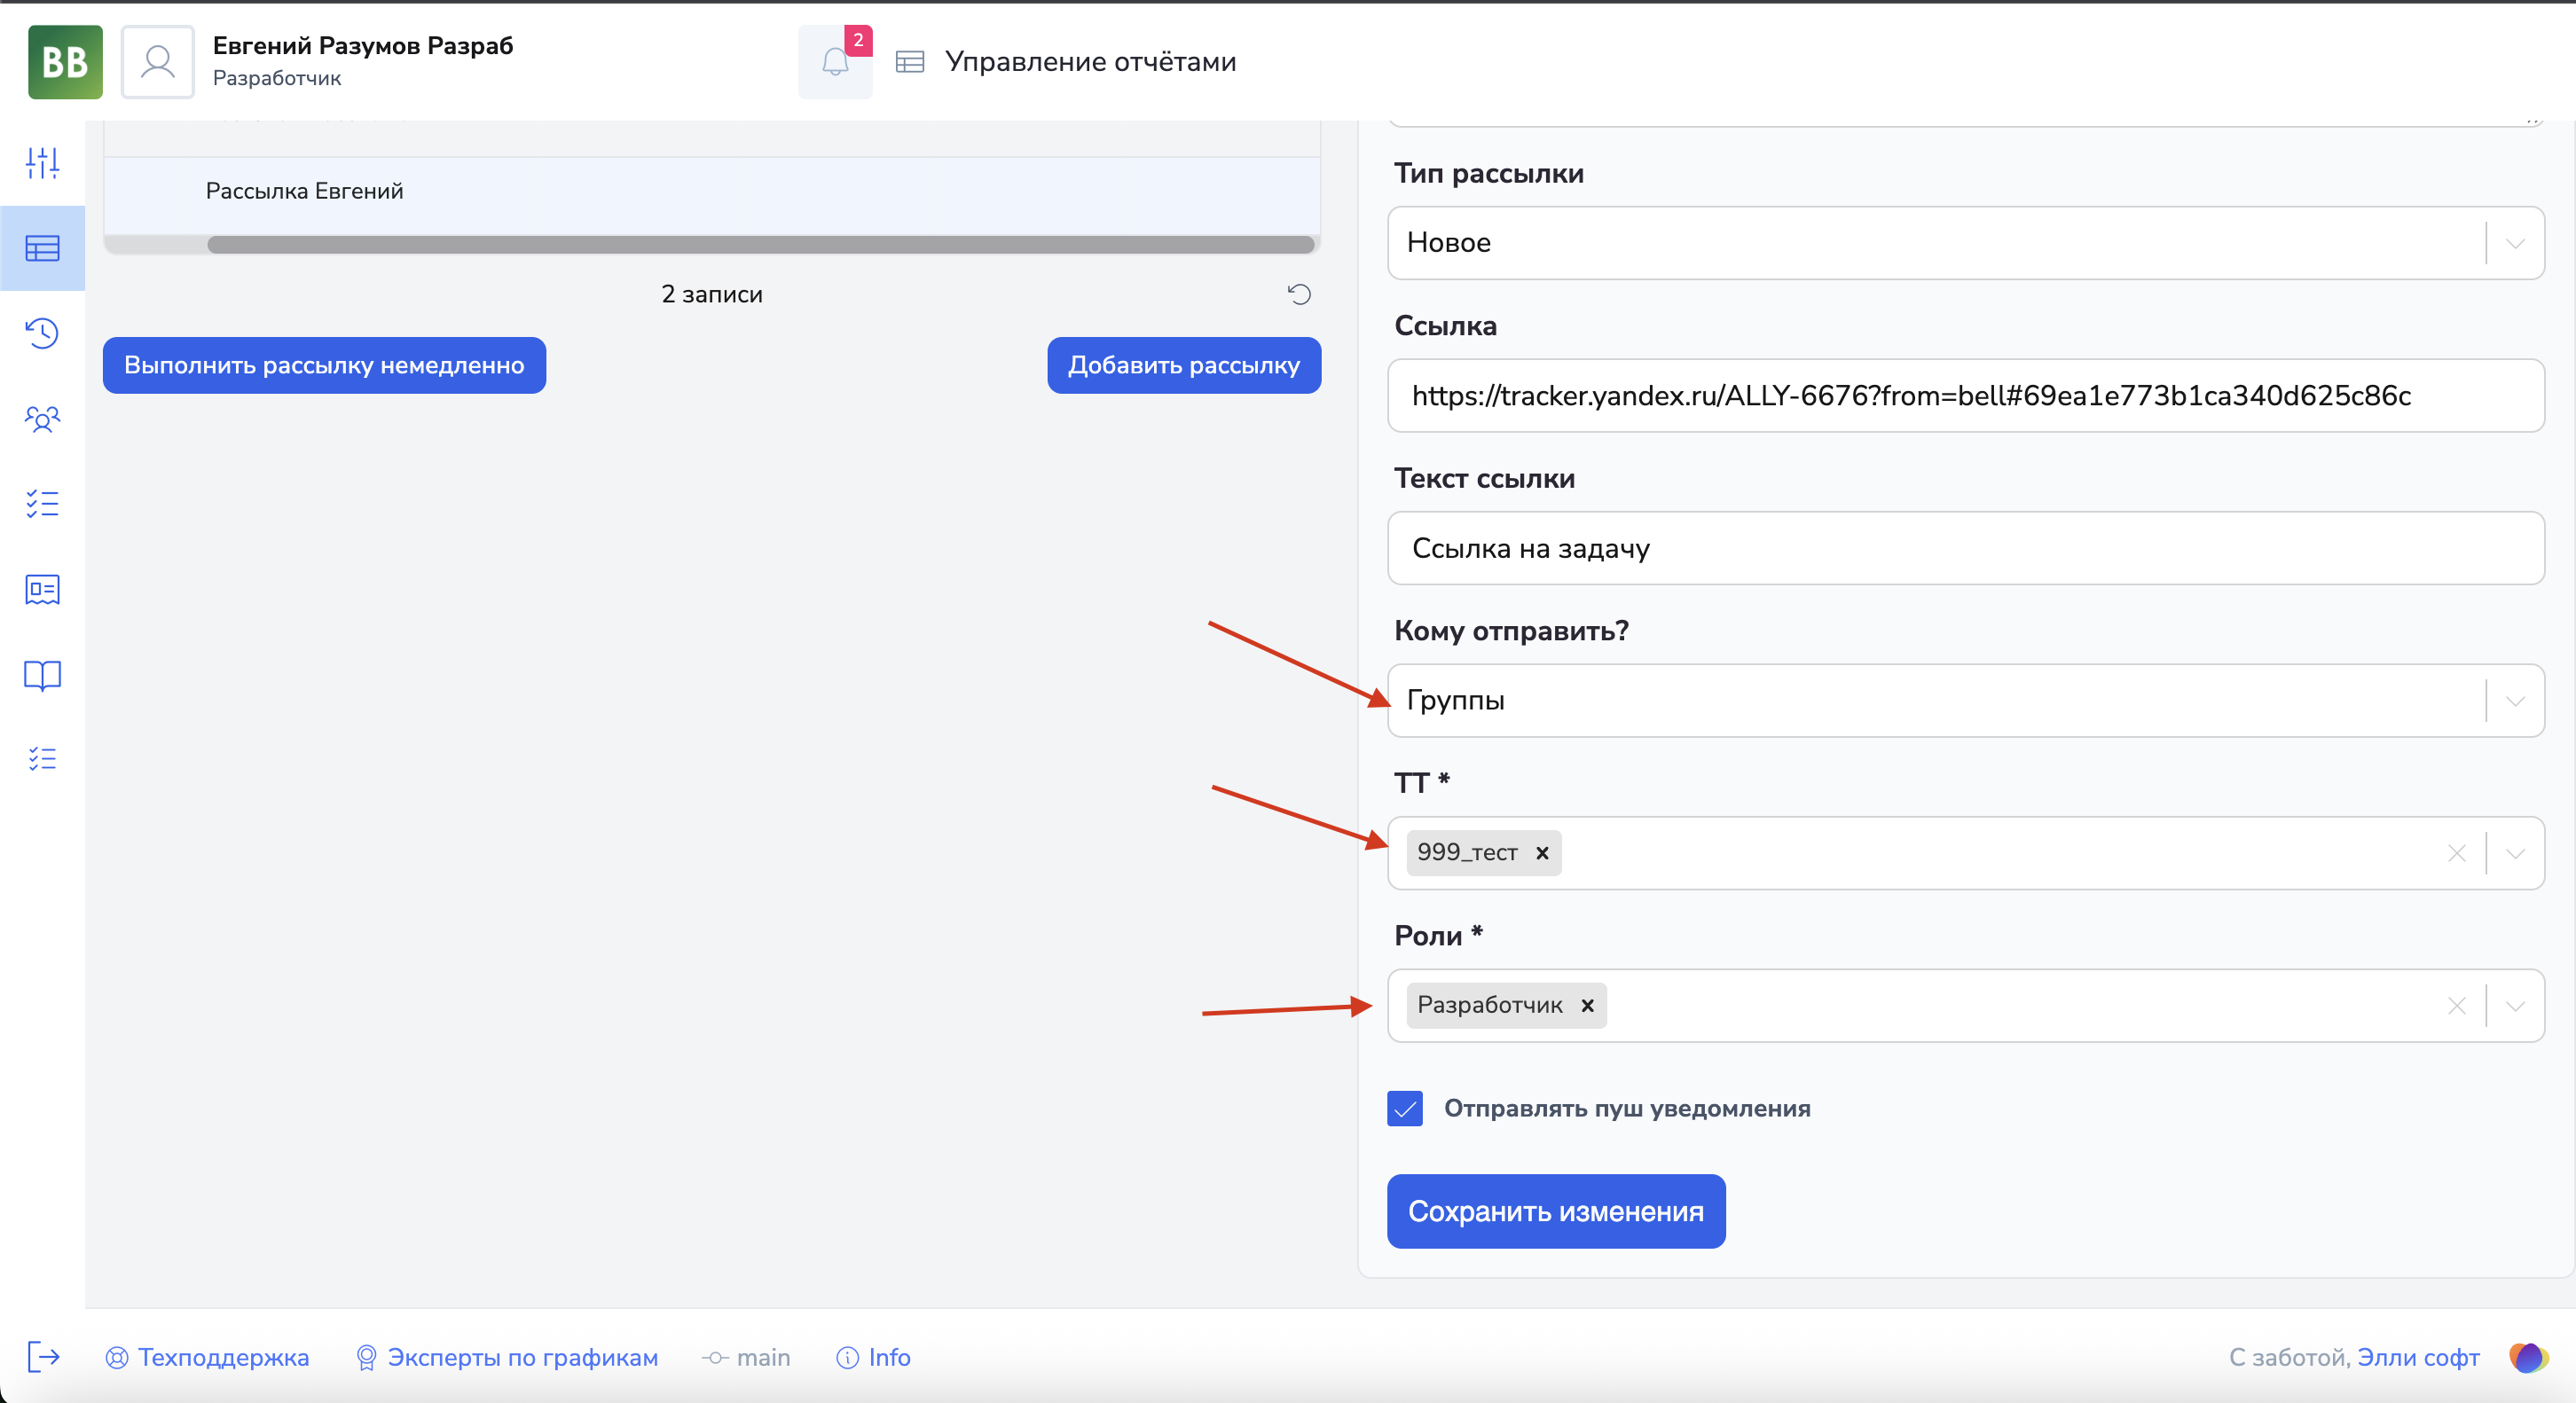Click 'Сохранить изменения' button
Image resolution: width=2576 pixels, height=1403 pixels.
[x=1555, y=1211]
